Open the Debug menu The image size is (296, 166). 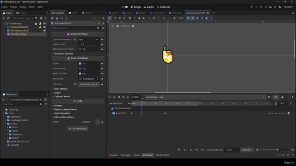coord(23,7)
